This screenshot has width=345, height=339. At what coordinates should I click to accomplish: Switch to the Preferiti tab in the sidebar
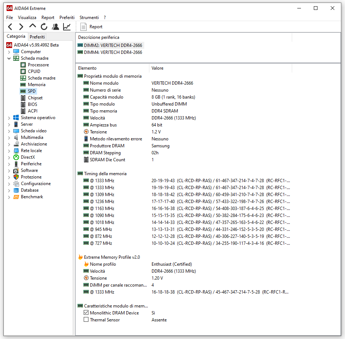[x=37, y=37]
